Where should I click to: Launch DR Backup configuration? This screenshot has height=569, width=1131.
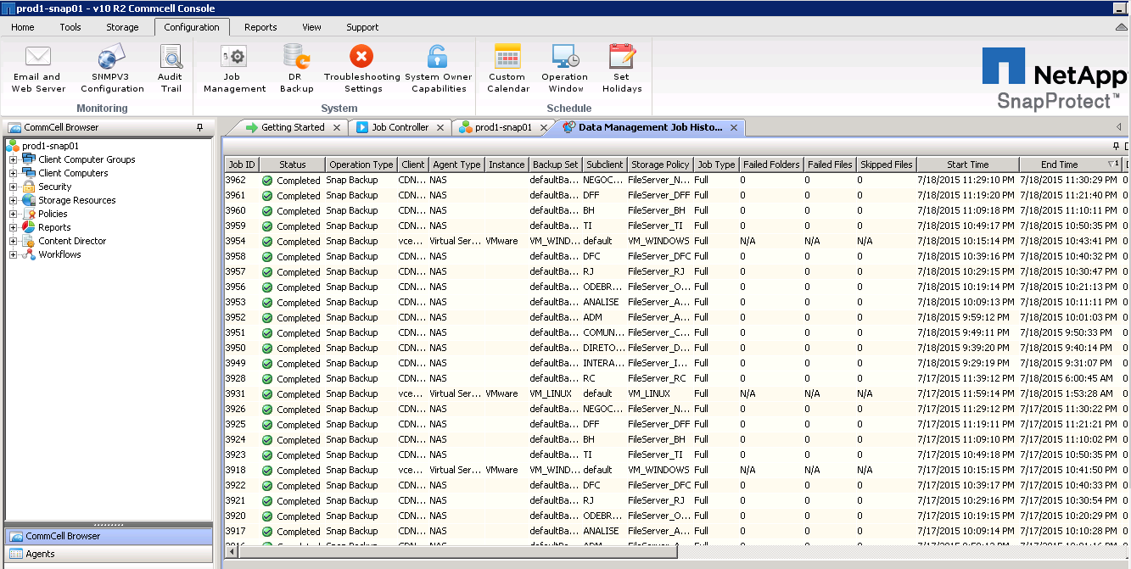(296, 68)
